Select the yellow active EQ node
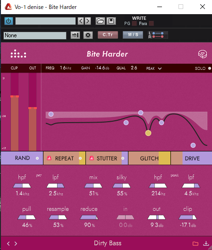This screenshot has height=250, width=212. (148, 133)
